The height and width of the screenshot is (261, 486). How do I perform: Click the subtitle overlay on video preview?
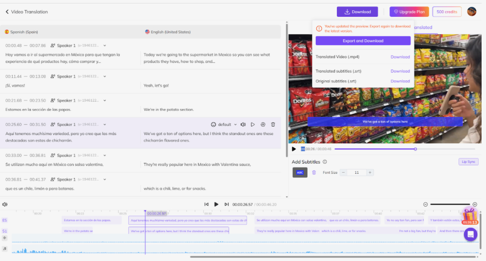coord(385,122)
